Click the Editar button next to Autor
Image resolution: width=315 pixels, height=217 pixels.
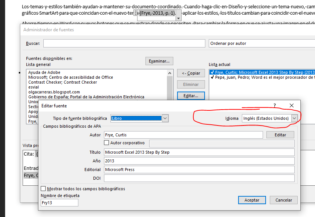[x=280, y=135]
